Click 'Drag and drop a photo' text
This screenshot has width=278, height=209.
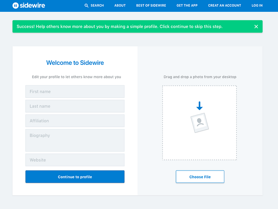[x=200, y=77]
